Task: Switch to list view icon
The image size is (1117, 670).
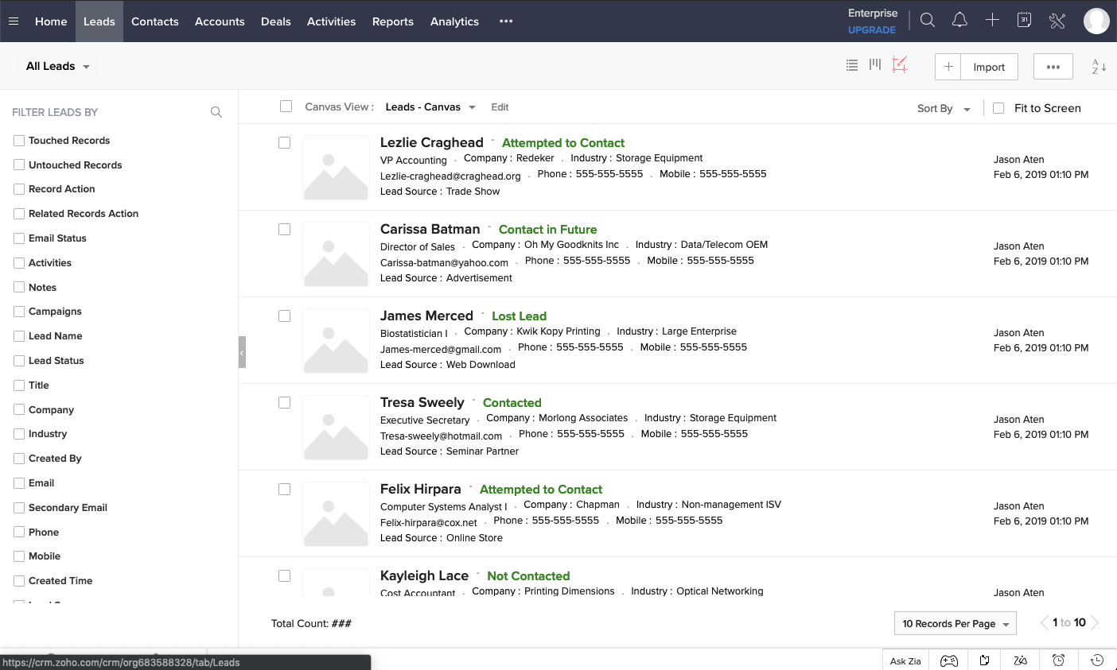Action: pos(852,65)
